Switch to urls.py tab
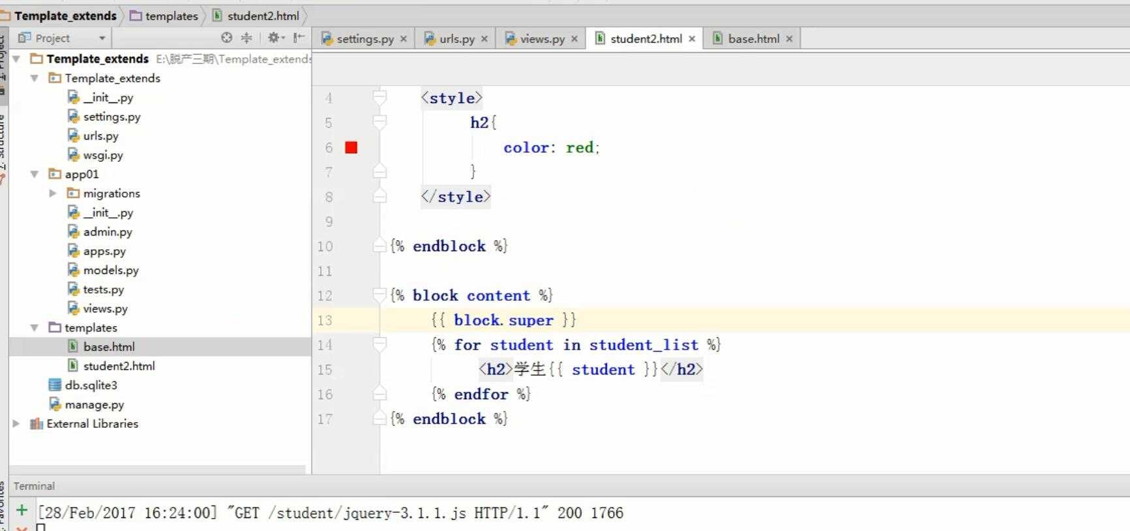 (x=456, y=38)
